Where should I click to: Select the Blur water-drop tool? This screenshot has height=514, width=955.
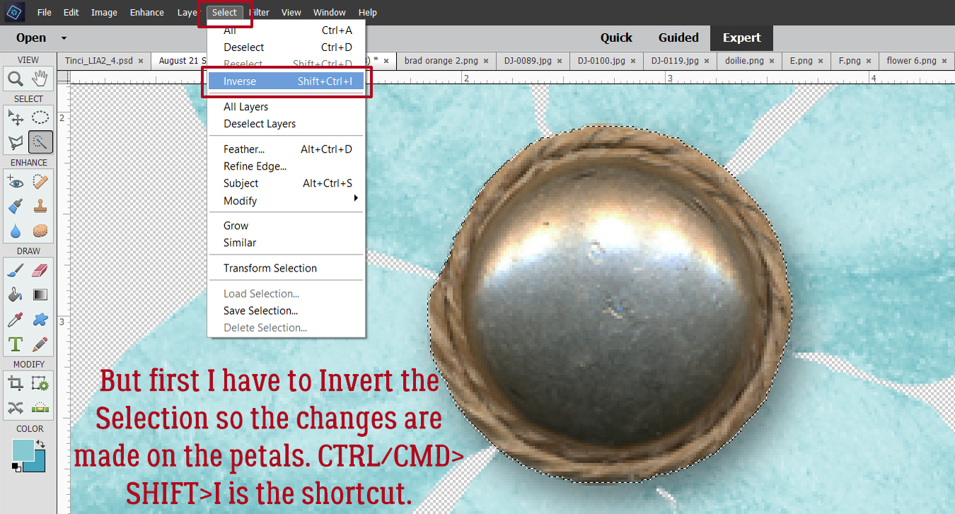coord(16,230)
